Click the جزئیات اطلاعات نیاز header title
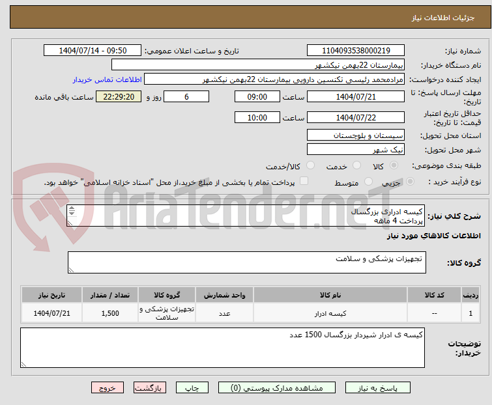This screenshot has height=405, width=492. click(443, 18)
